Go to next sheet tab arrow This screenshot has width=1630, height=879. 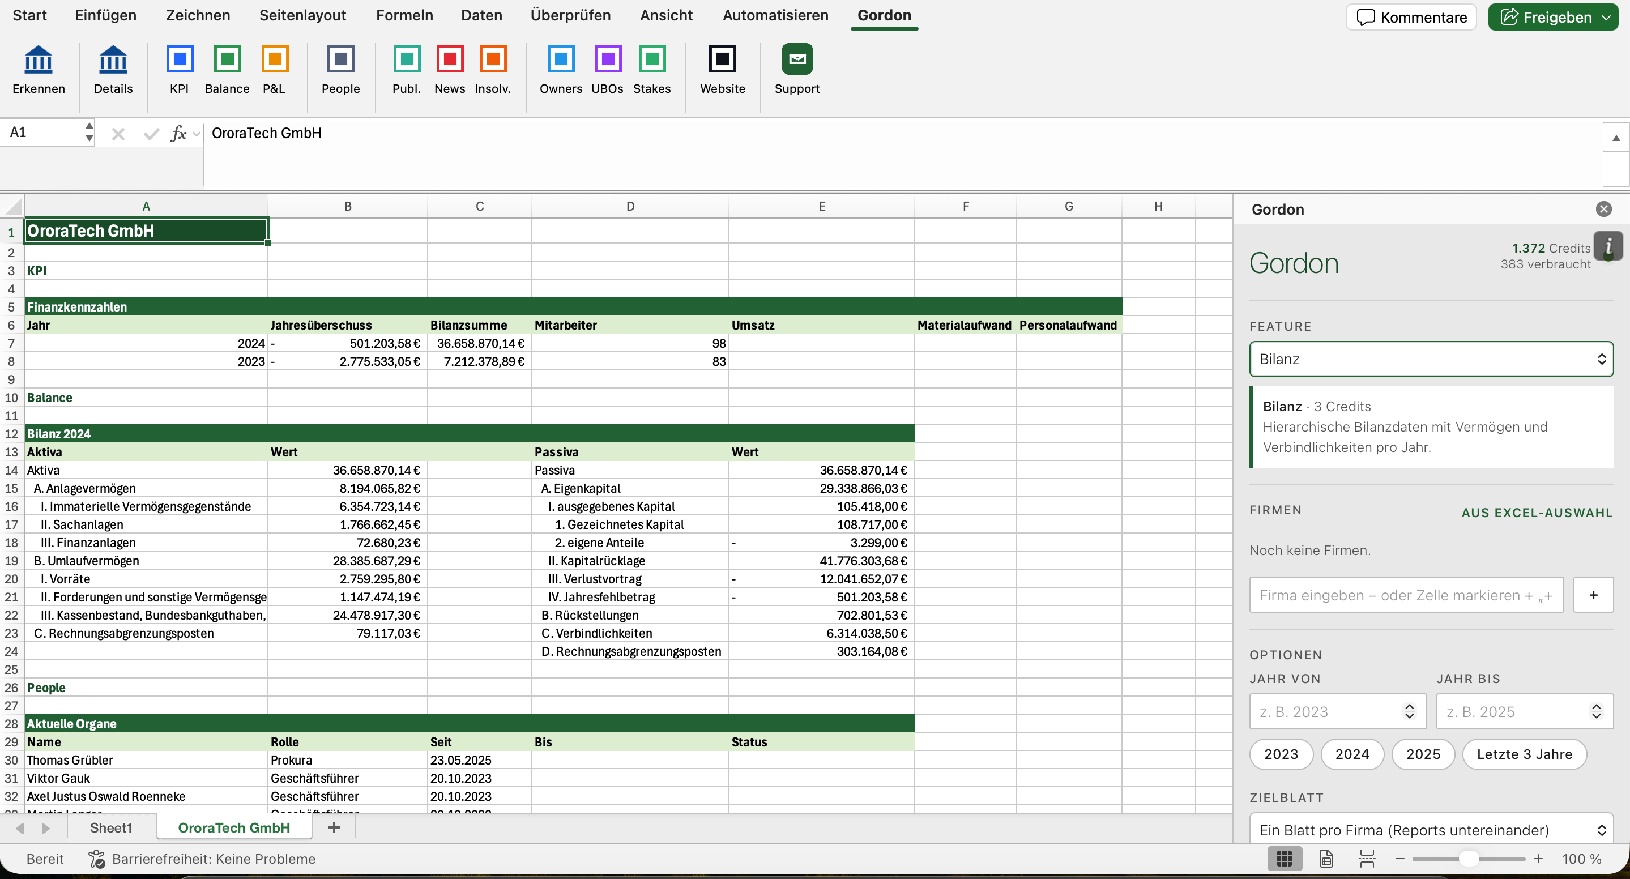tap(45, 827)
